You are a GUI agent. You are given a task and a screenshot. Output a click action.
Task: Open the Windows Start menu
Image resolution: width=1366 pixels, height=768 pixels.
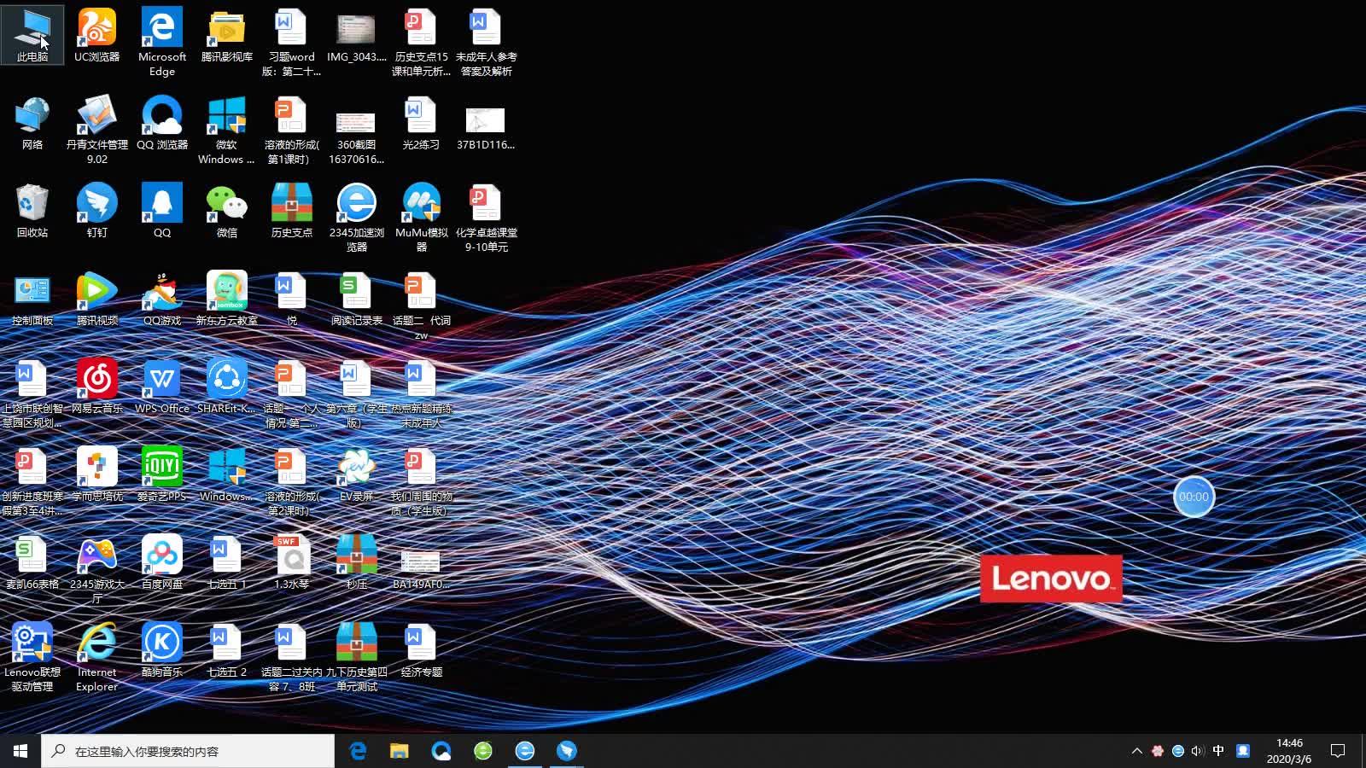click(x=20, y=751)
